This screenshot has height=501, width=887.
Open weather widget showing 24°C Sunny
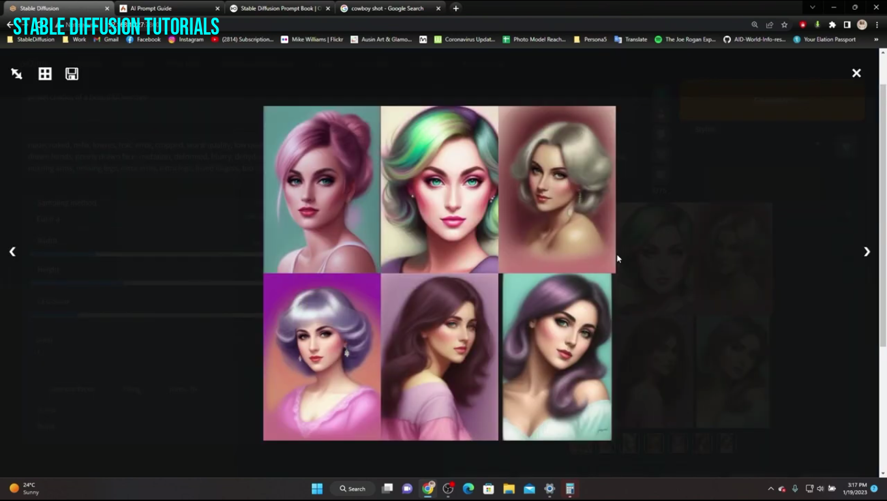coord(24,489)
